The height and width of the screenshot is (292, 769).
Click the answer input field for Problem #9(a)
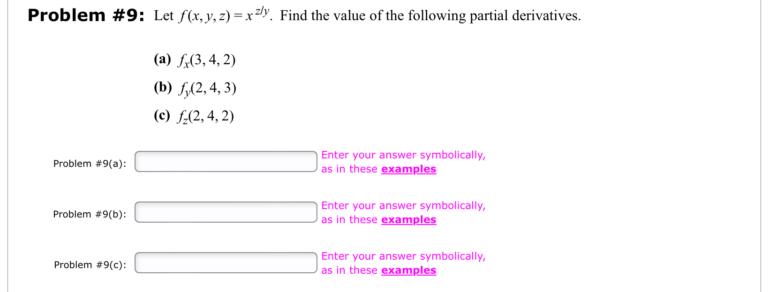pos(226,162)
